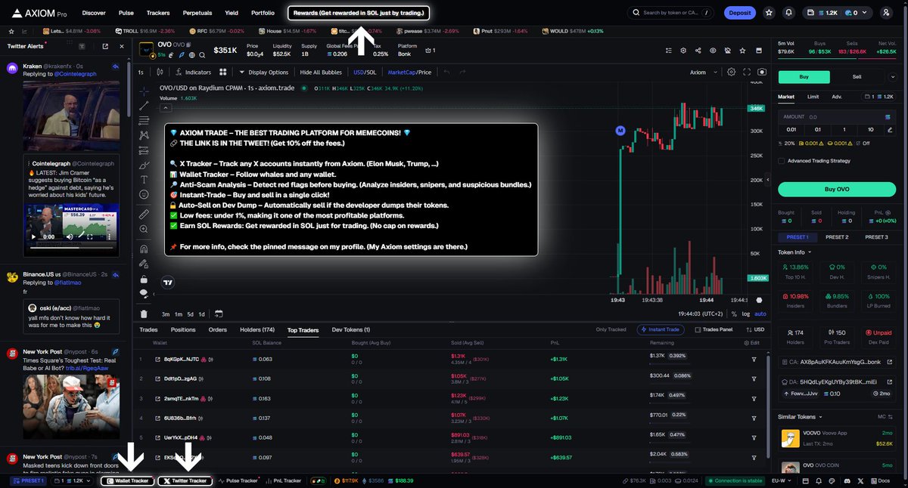This screenshot has height=488, width=908.
Task: Switch to Dev Tokens (1) tab
Action: (x=351, y=329)
